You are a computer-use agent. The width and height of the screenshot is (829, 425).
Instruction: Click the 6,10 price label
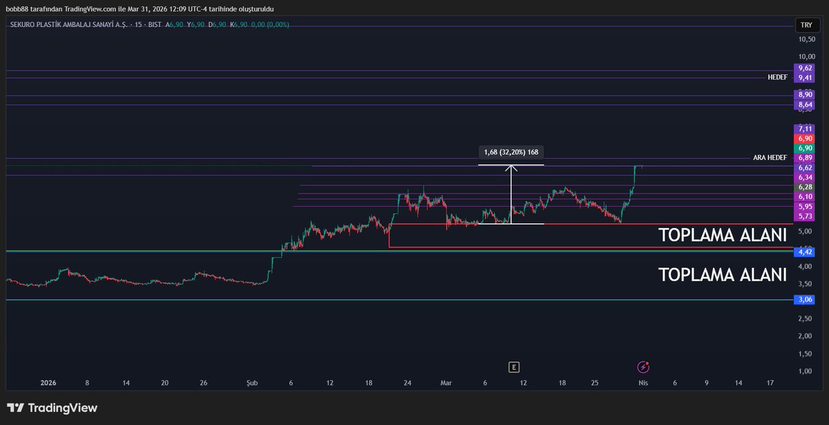point(806,196)
